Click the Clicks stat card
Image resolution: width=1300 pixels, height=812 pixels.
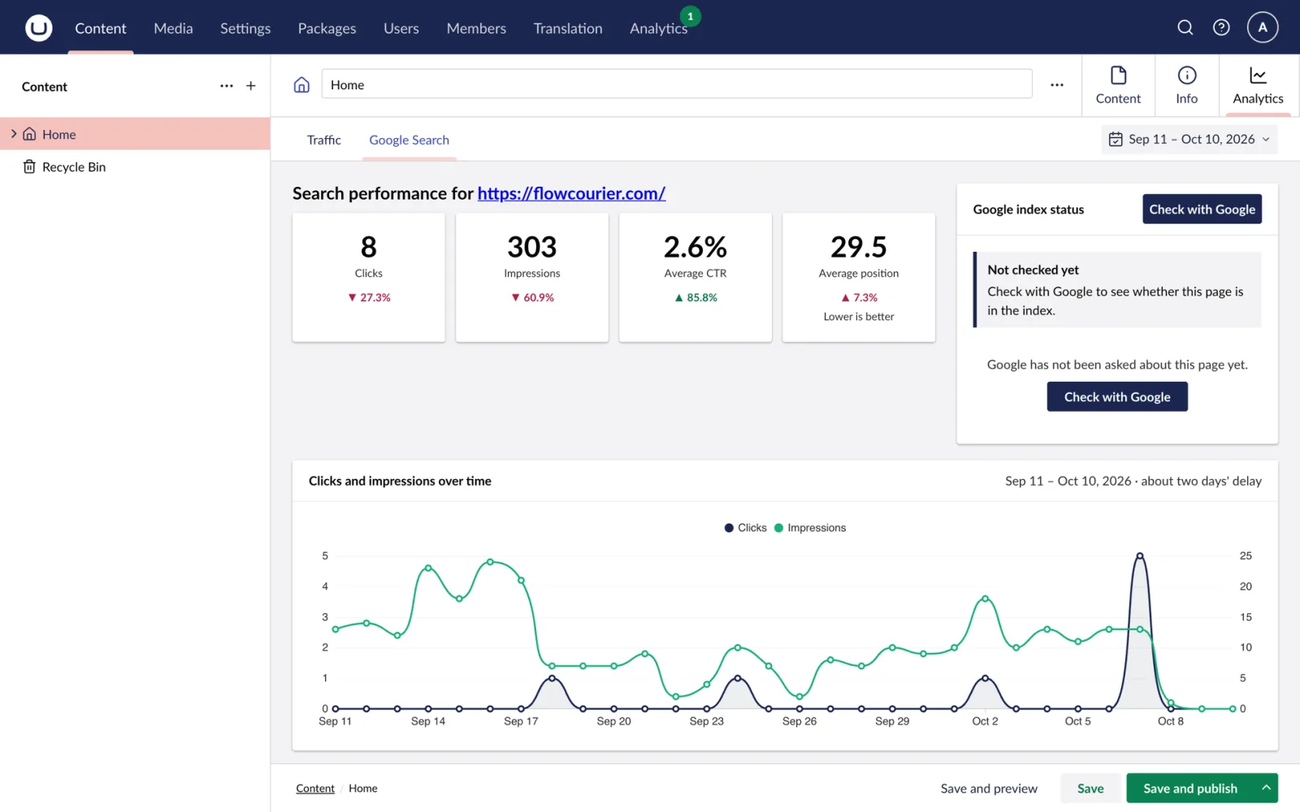369,278
